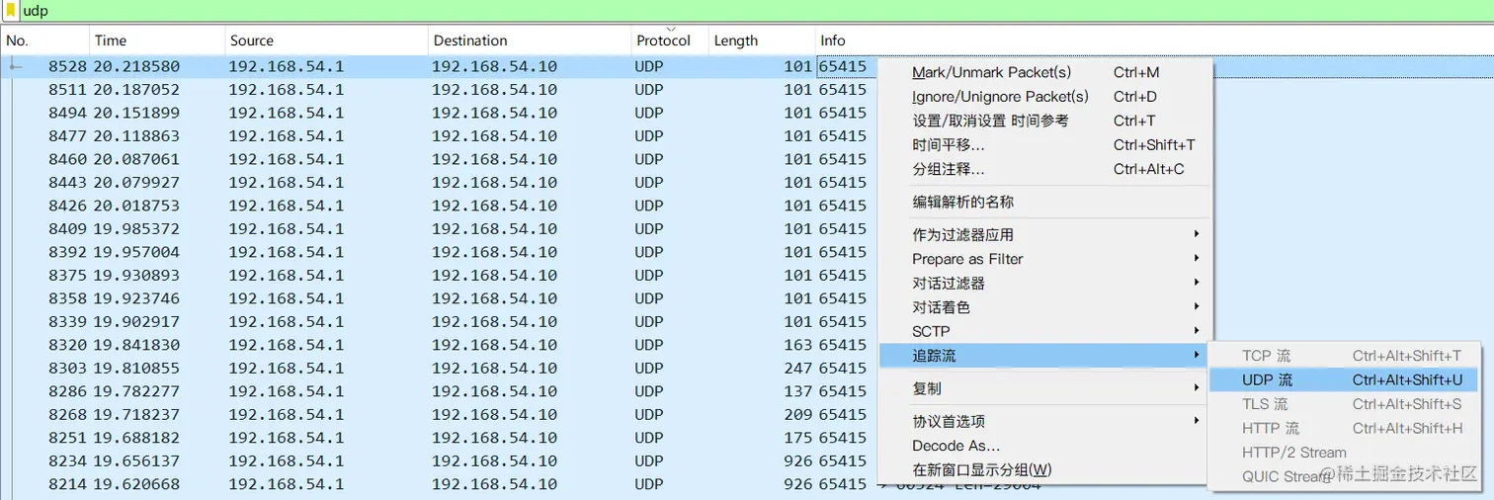Click time value 19.841830
Image resolution: width=1494 pixels, height=500 pixels.
[136, 345]
